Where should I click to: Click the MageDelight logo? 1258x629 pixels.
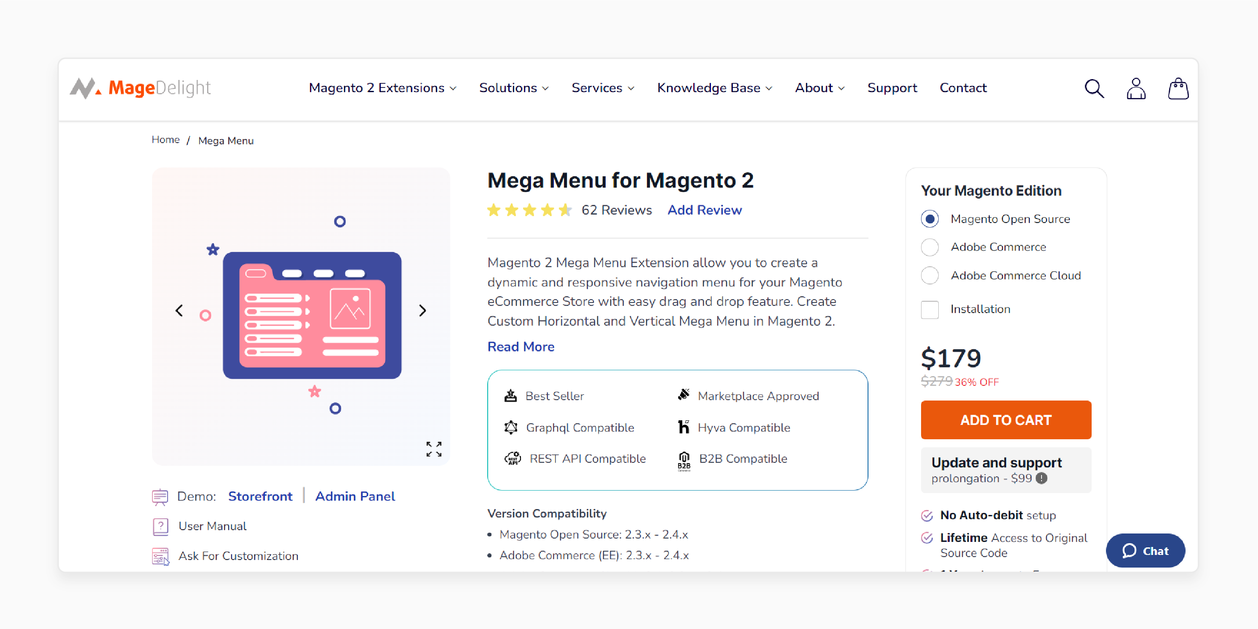(140, 88)
